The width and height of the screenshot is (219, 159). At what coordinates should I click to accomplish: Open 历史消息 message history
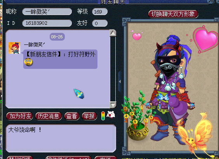coord(49,116)
